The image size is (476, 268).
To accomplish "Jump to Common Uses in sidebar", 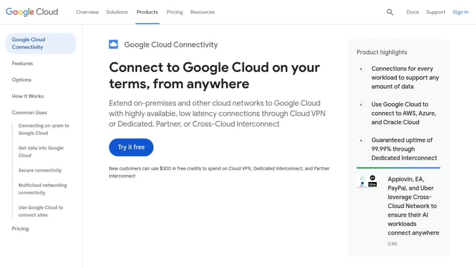I will click(30, 112).
